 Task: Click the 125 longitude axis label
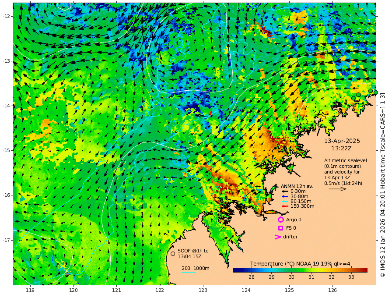point(290,291)
